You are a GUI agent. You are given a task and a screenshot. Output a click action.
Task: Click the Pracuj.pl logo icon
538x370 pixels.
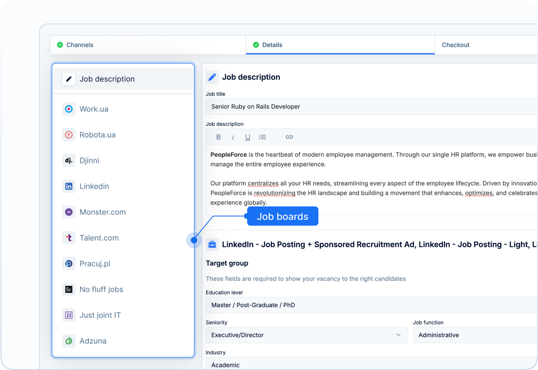tap(69, 263)
